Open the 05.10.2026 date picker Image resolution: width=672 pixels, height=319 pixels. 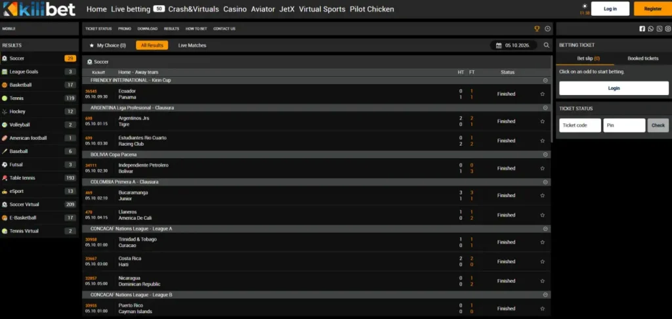click(513, 45)
